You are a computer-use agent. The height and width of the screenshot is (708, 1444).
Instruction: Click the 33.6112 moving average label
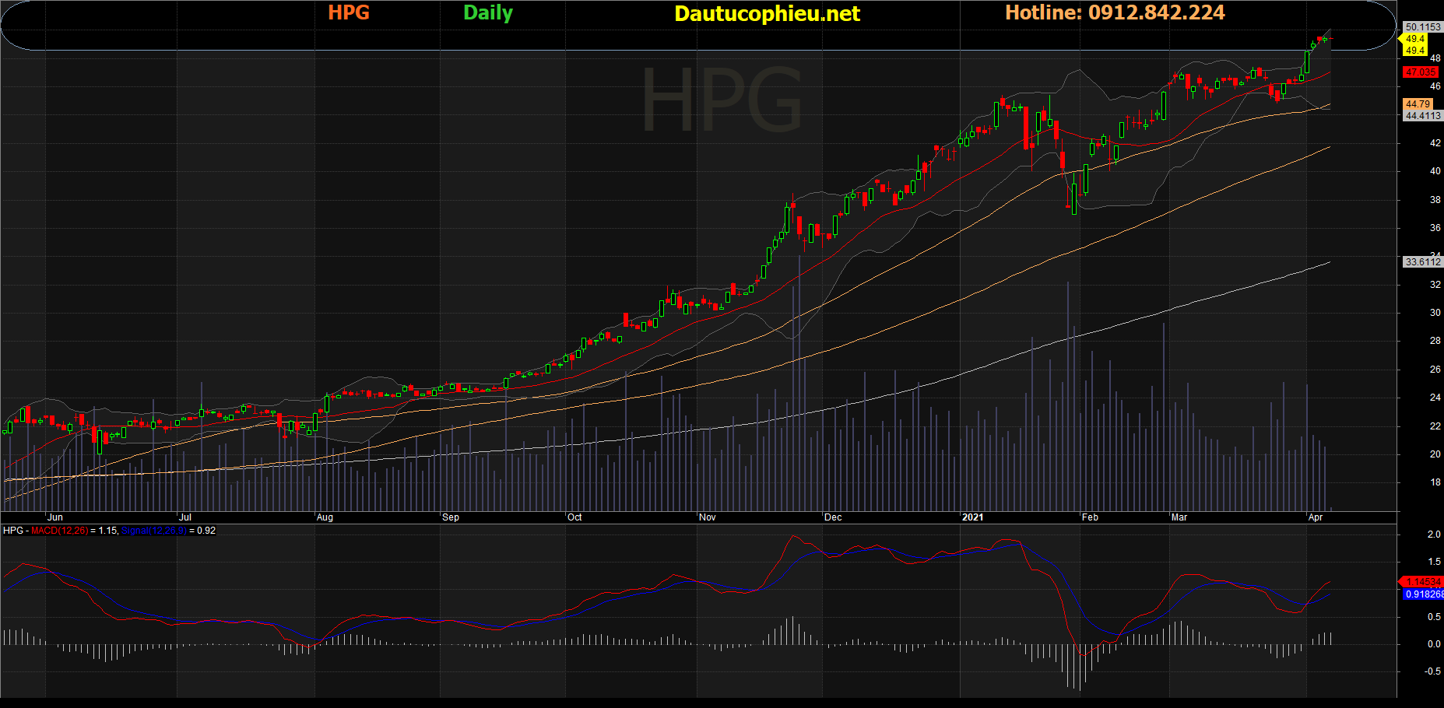(1422, 262)
